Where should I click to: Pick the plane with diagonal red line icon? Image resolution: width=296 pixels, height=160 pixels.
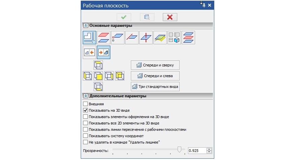coord(132,38)
